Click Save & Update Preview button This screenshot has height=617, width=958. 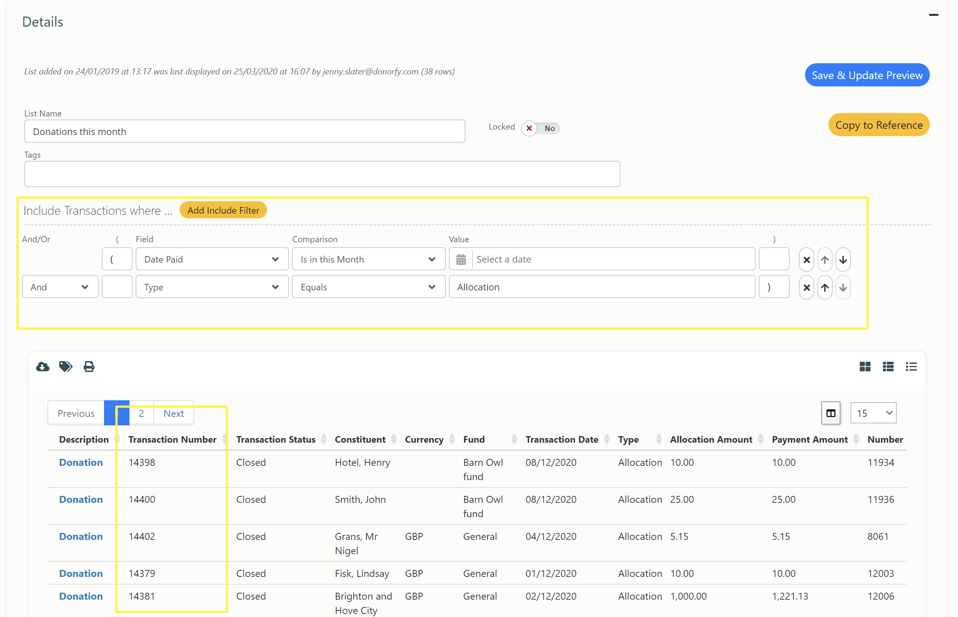click(867, 75)
